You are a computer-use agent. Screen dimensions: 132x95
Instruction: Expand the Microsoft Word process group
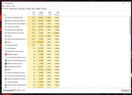[x=3, y=67]
